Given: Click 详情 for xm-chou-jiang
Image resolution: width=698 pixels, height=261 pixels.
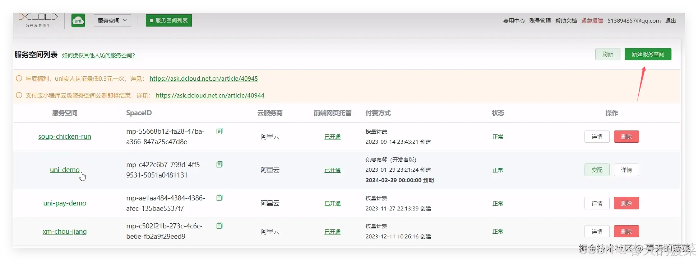Looking at the screenshot, I should 597,232.
